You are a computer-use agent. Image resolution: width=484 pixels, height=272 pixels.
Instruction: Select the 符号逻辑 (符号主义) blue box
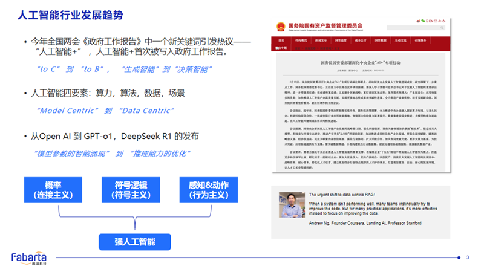click(131, 190)
